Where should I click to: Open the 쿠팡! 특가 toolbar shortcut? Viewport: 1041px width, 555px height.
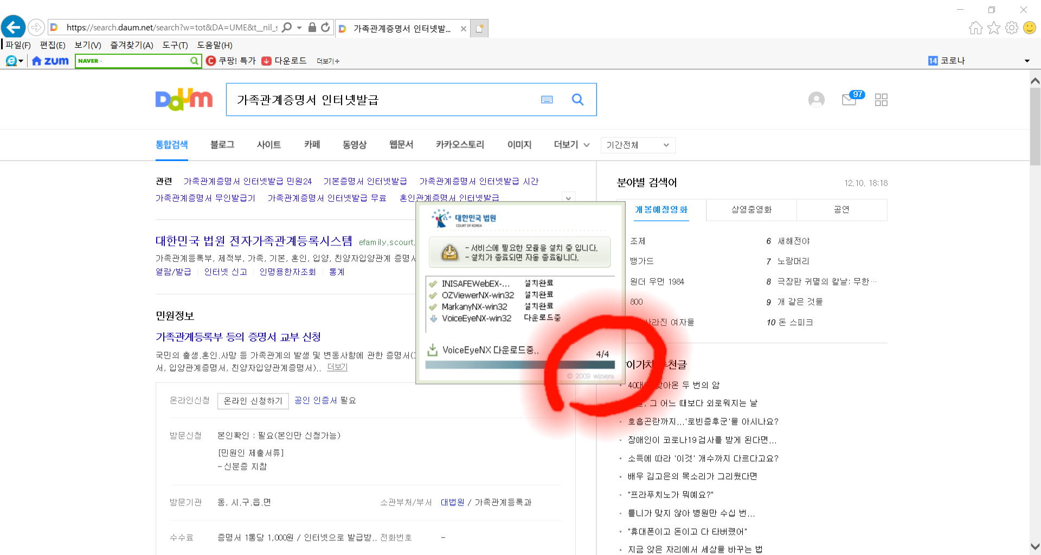231,61
